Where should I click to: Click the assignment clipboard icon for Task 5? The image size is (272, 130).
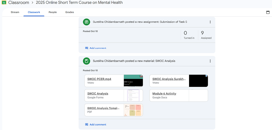(x=86, y=22)
